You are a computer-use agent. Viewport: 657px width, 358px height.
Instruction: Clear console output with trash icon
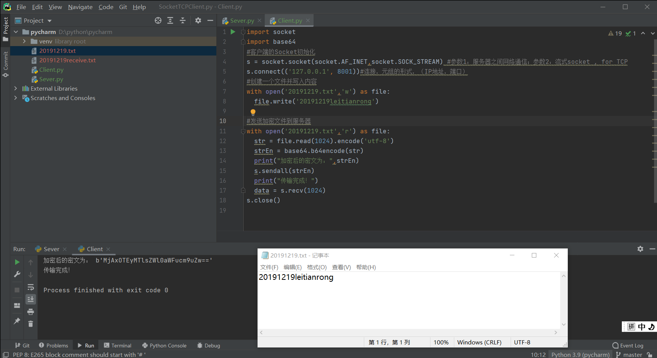31,324
